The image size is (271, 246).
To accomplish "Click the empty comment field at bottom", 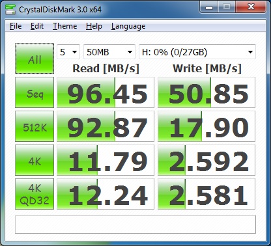I will click(x=135, y=225).
